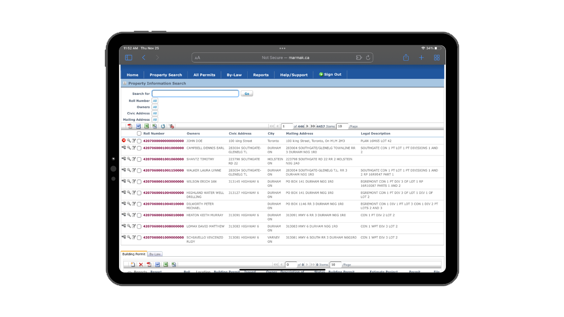The width and height of the screenshot is (564, 317).
Task: Open Property Search menu
Action: click(166, 75)
